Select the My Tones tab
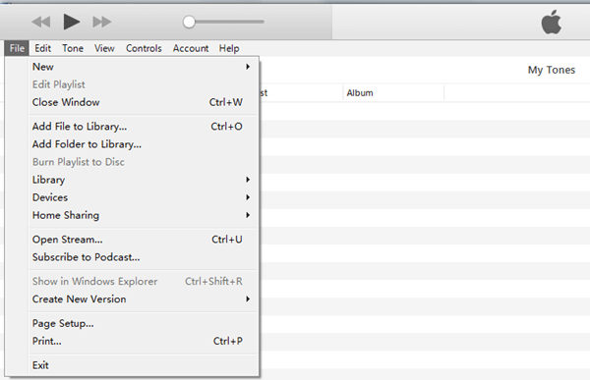 click(x=552, y=70)
